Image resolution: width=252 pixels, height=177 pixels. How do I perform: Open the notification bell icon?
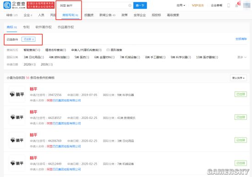pyautogui.click(x=237, y=5)
